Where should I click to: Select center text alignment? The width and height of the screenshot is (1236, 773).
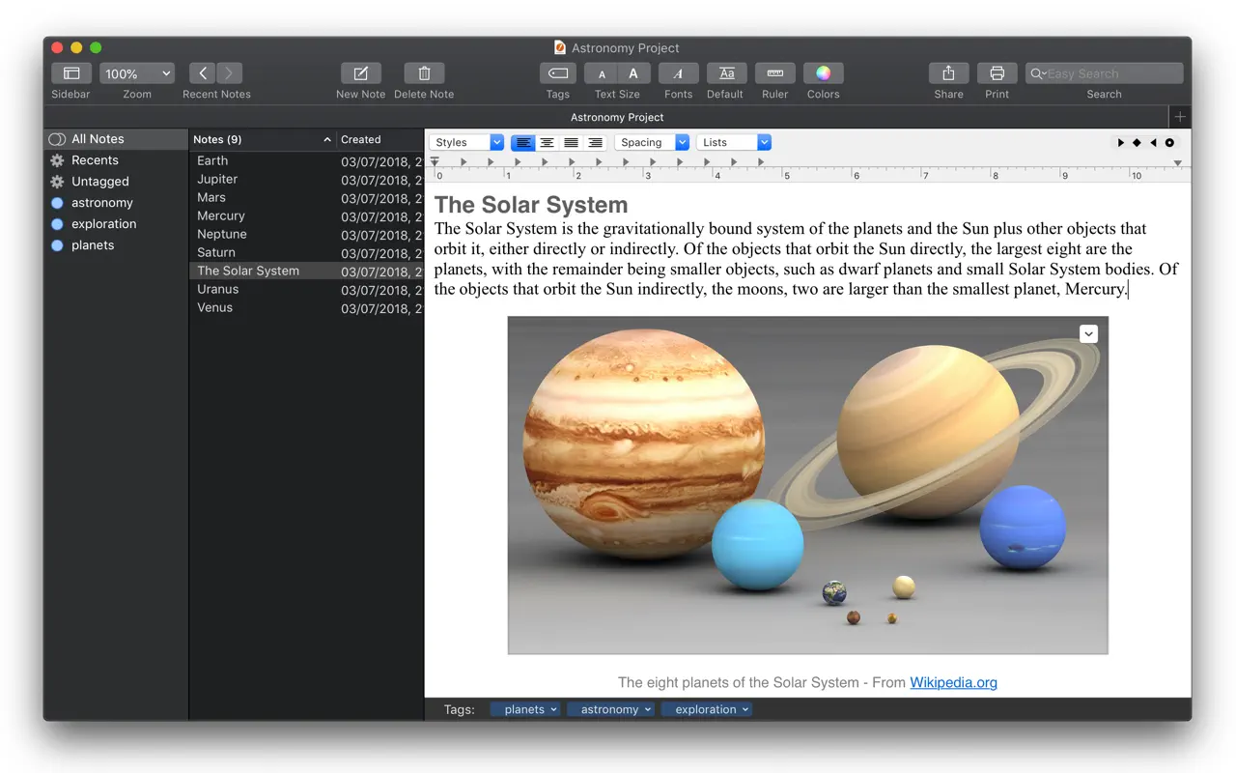(x=547, y=142)
